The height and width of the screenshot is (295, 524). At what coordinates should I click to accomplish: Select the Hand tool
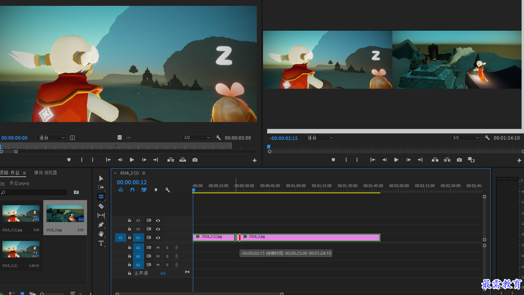tap(101, 234)
